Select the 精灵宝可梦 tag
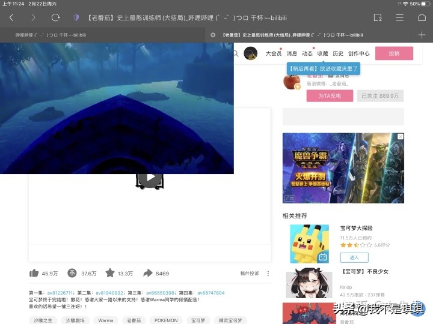This screenshot has width=433, height=324. [x=230, y=320]
